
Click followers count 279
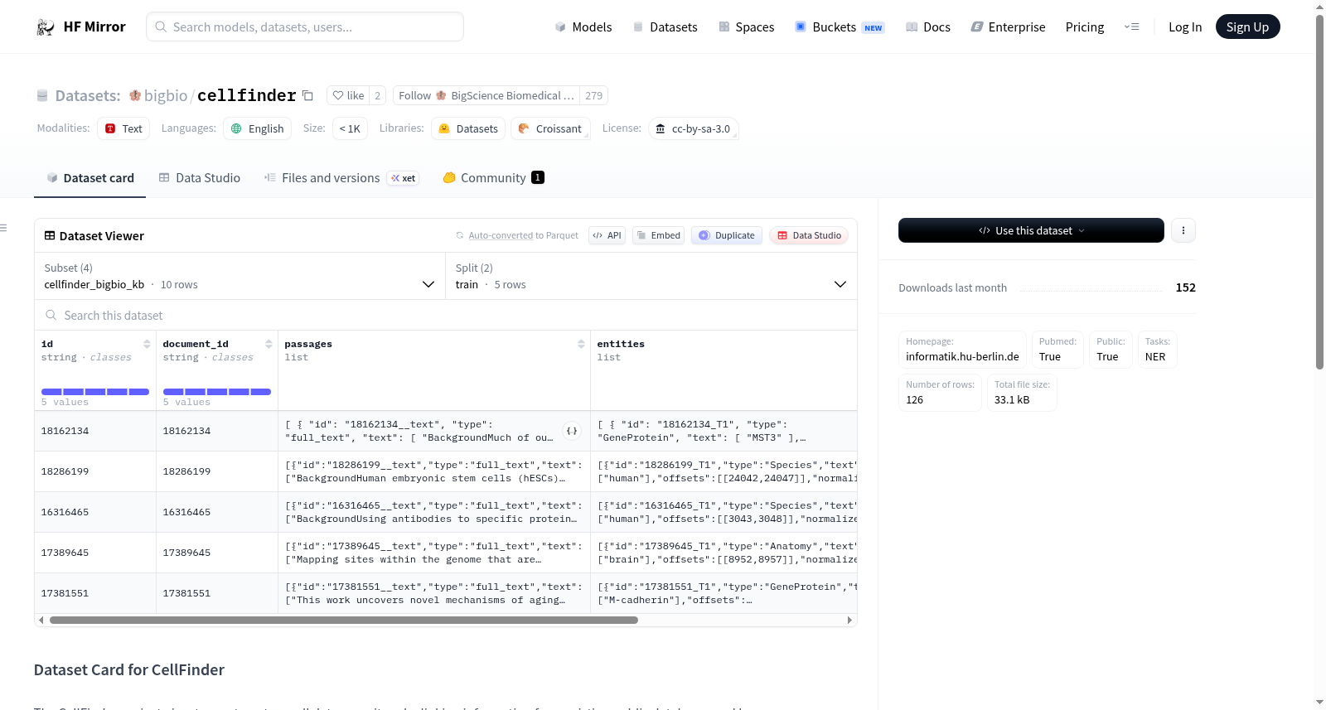pyautogui.click(x=593, y=95)
